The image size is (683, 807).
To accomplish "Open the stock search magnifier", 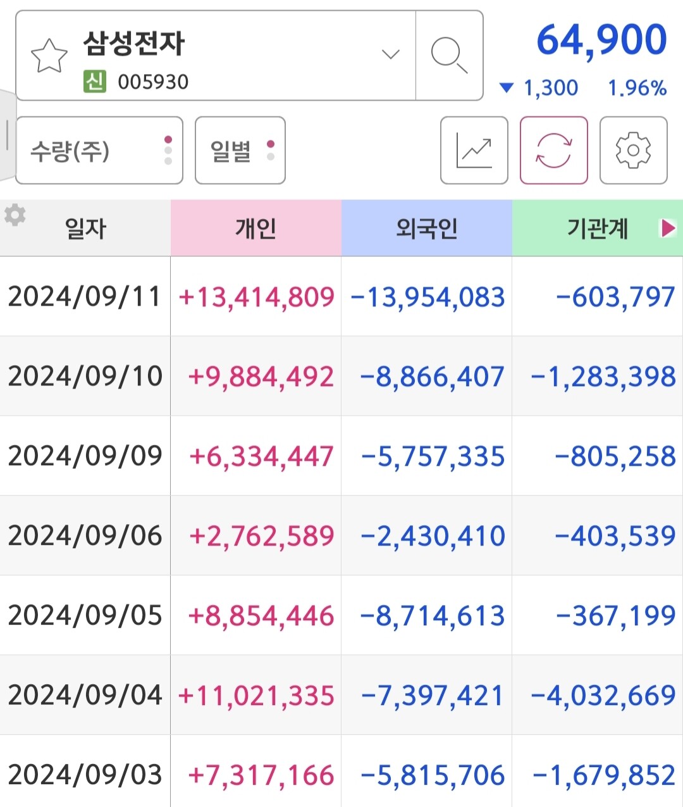I will tap(449, 56).
